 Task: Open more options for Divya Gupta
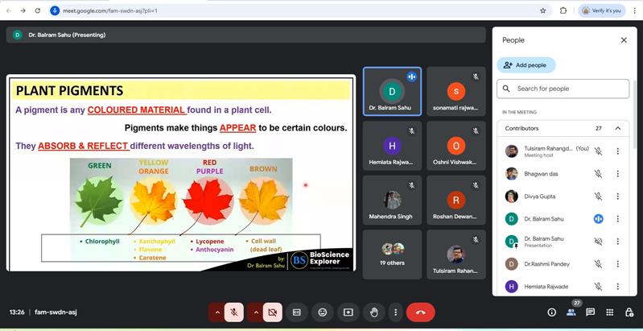(x=617, y=196)
